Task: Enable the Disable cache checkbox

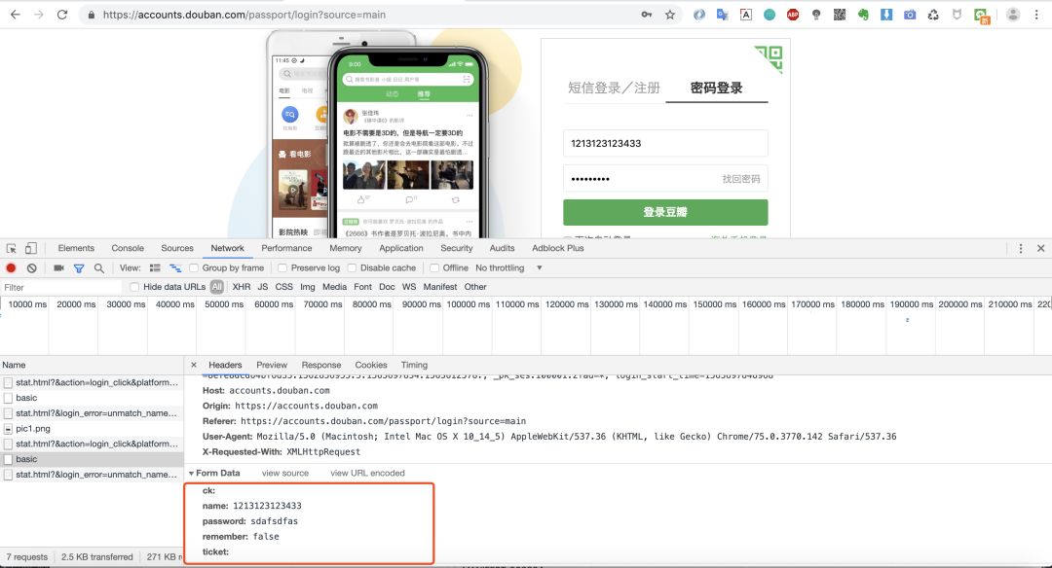Action: coord(352,267)
